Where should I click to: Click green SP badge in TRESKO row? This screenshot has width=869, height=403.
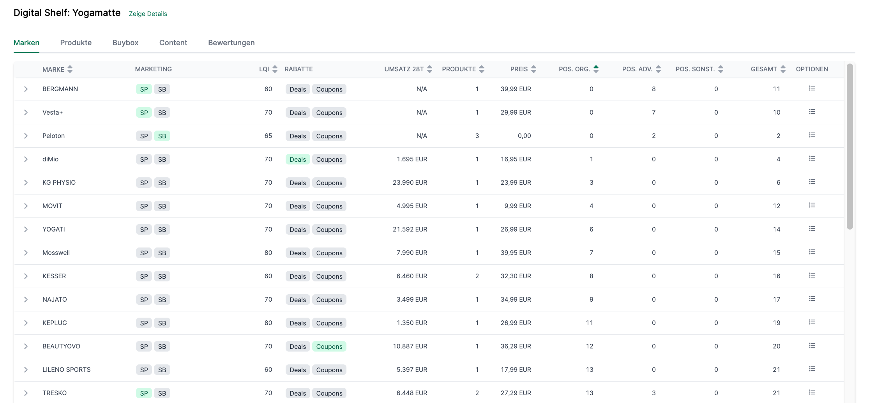click(x=144, y=393)
